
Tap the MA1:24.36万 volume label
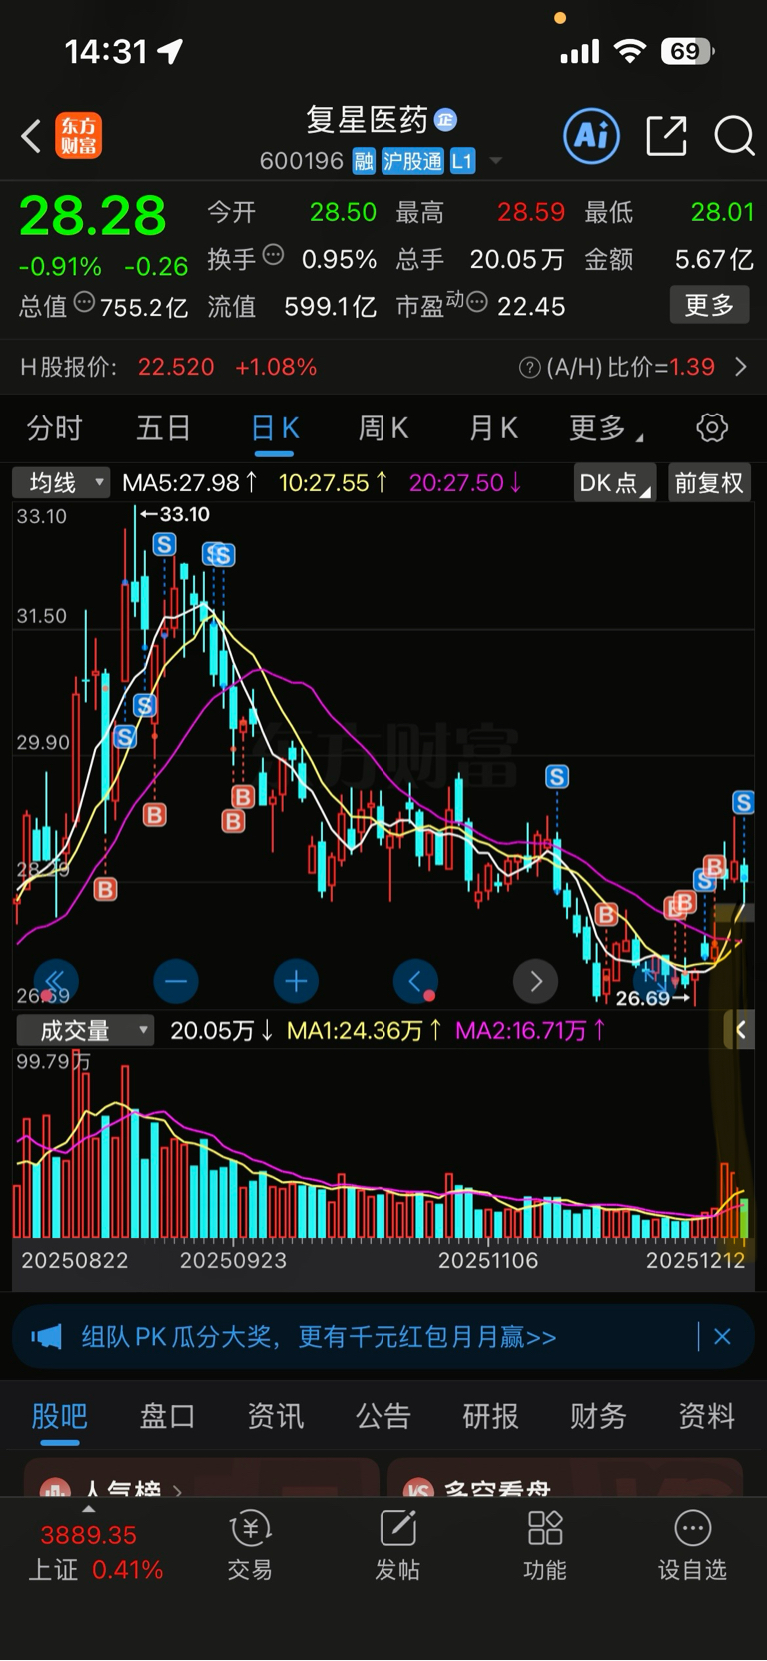click(x=364, y=1030)
